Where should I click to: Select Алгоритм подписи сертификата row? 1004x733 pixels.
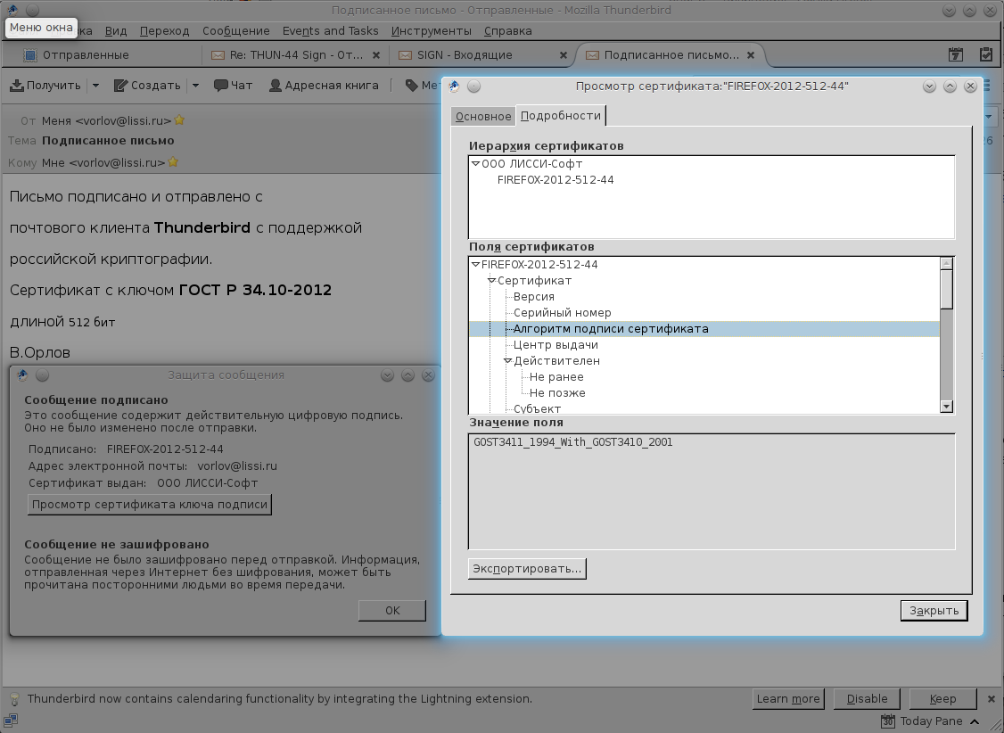pyautogui.click(x=704, y=328)
